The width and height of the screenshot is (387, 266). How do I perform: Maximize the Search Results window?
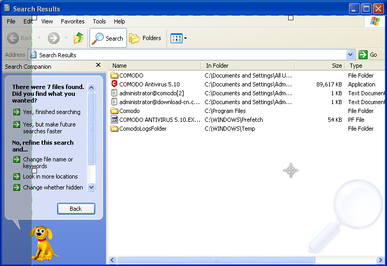tap(366, 9)
